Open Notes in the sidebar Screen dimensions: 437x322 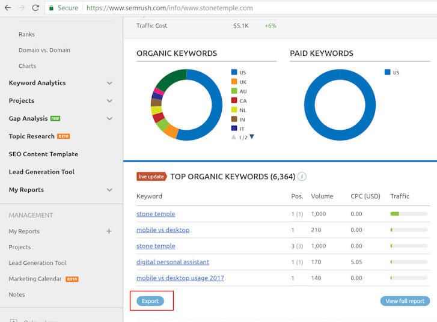[17, 294]
